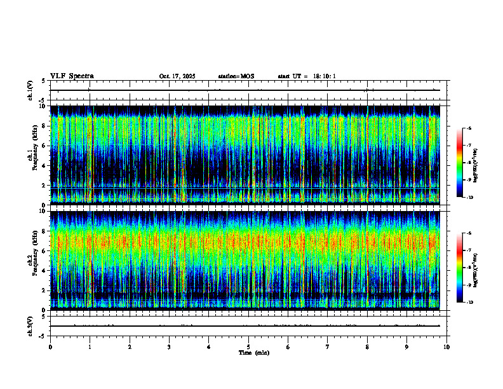Click time axis tick label "5"

pyautogui.click(x=248, y=347)
